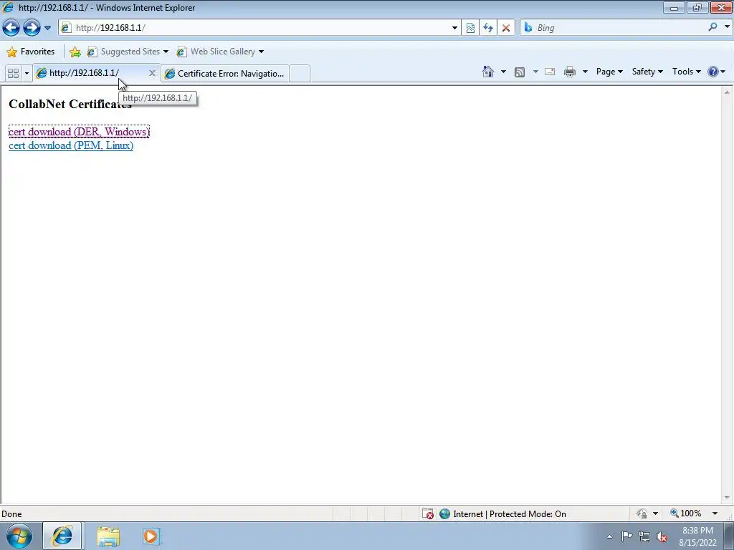Click the search magnifier icon

(712, 27)
